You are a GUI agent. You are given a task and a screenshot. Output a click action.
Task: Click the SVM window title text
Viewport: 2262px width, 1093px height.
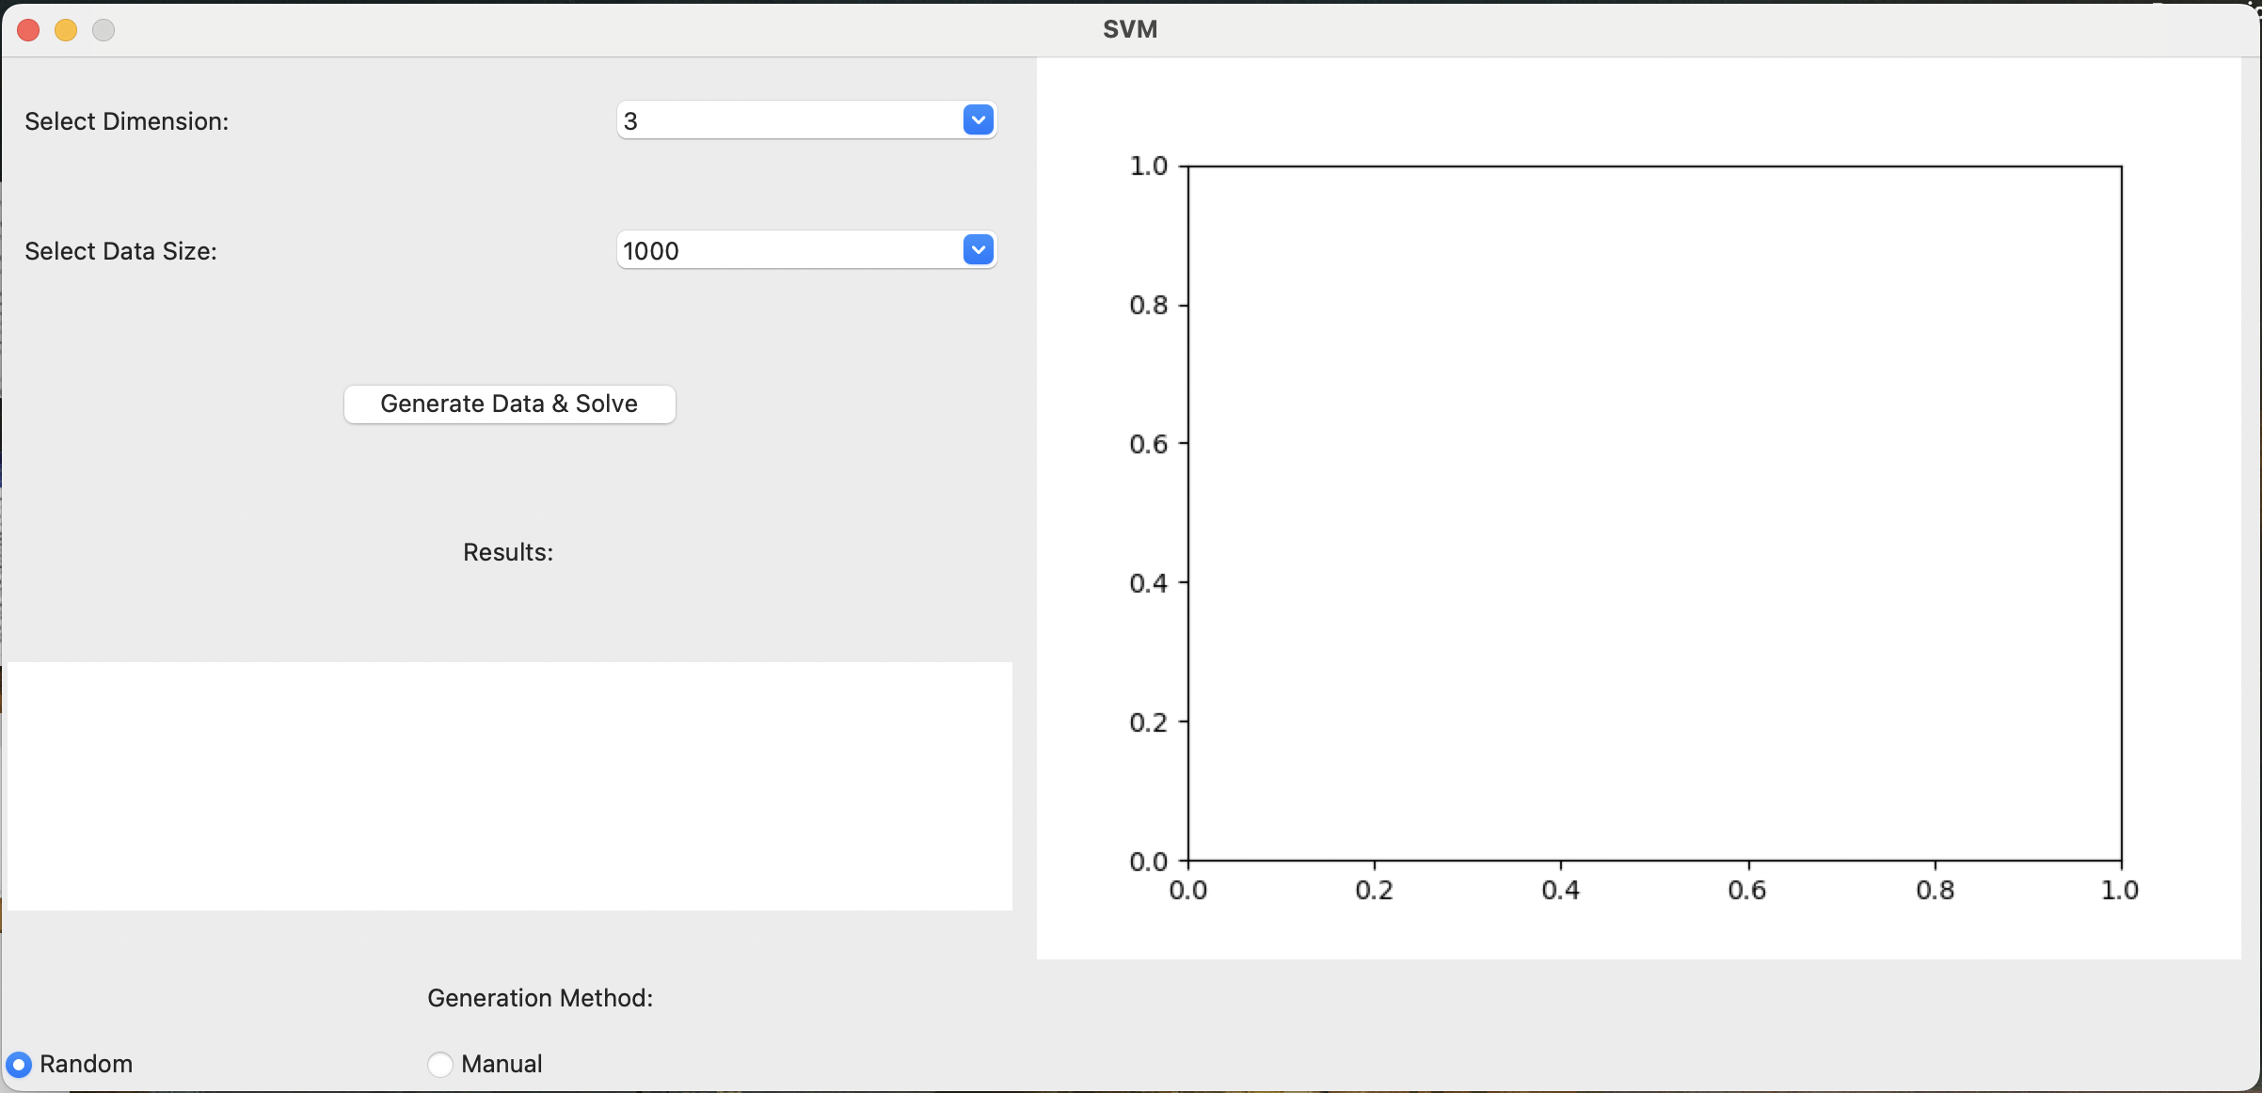click(x=1130, y=29)
